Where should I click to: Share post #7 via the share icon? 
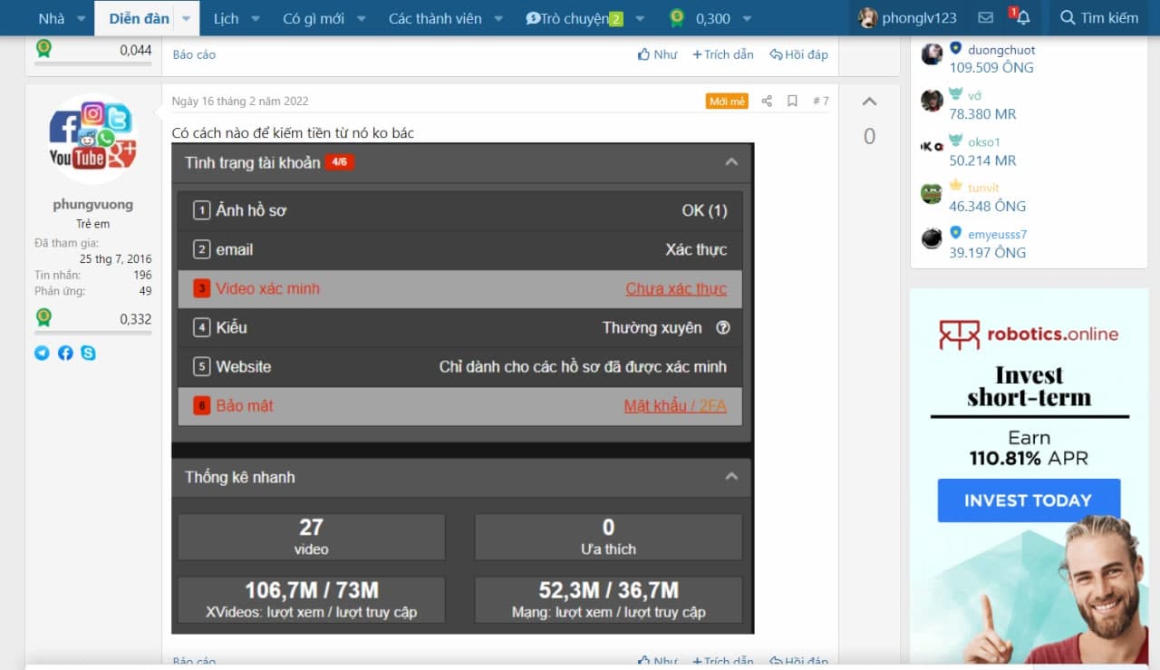(767, 101)
